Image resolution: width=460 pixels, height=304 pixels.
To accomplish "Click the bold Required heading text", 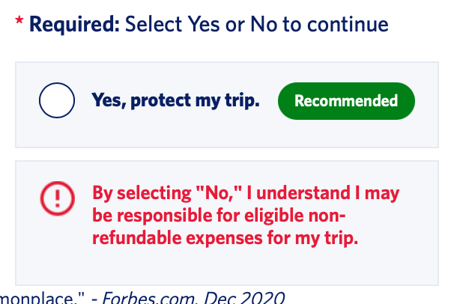I will coord(74,24).
